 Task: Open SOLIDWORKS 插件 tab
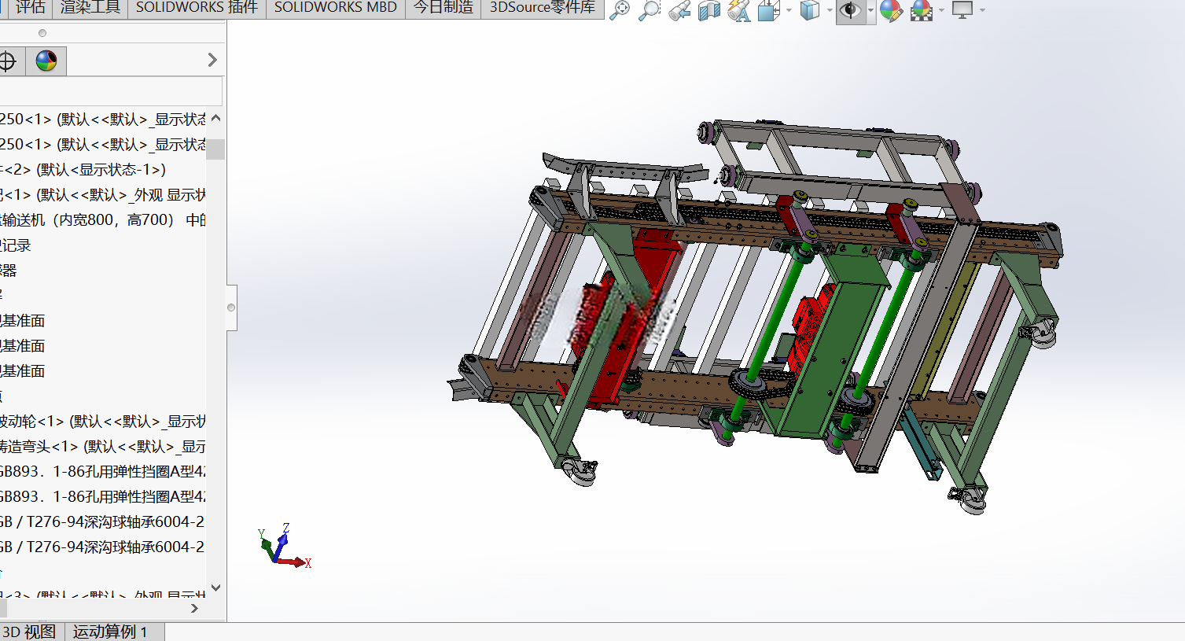(x=197, y=8)
